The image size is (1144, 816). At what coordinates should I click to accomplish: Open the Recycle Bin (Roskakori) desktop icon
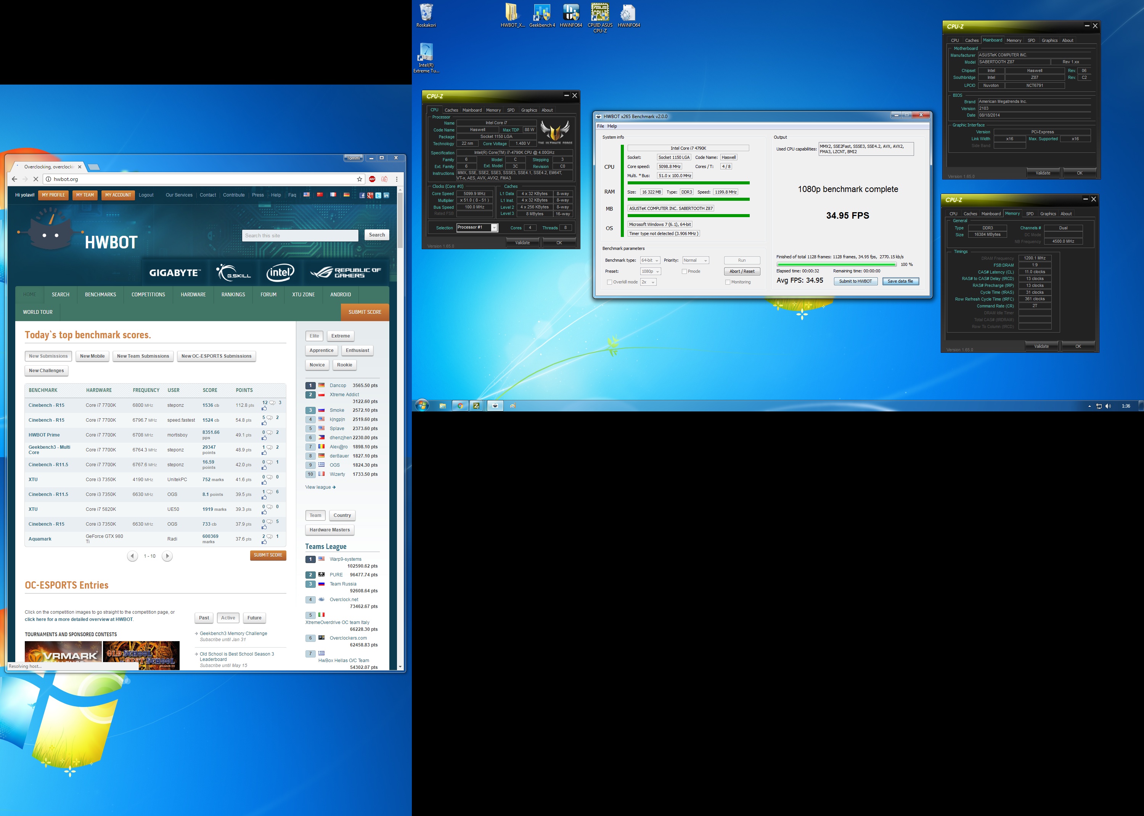[x=426, y=16]
